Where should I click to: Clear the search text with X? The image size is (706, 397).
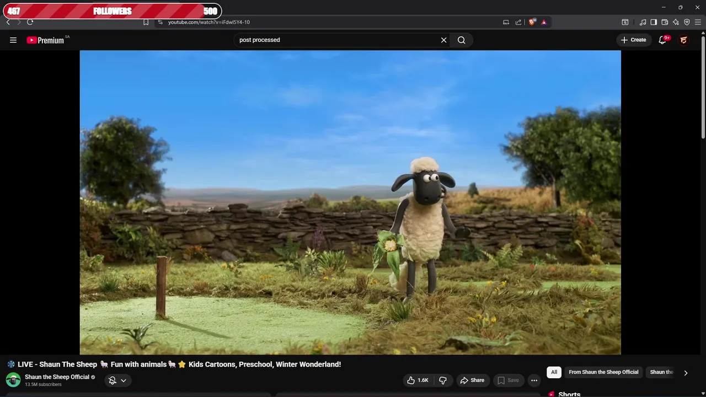click(x=443, y=40)
